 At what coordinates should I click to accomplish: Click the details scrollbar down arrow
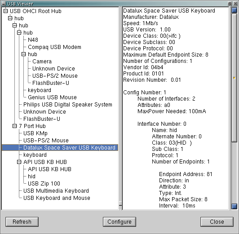[234, 207]
